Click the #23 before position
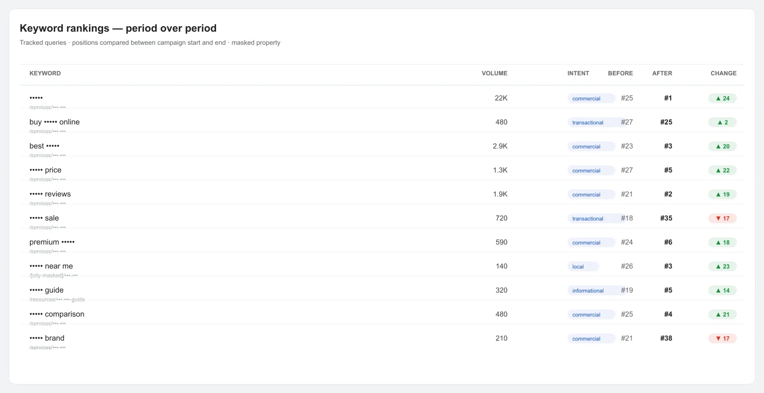764x393 pixels. 627,146
